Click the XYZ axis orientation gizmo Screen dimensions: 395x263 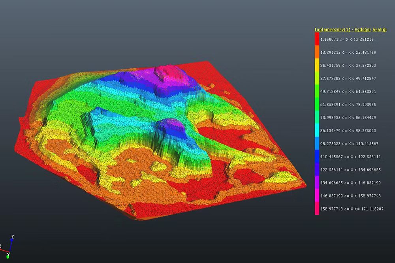point(7,247)
